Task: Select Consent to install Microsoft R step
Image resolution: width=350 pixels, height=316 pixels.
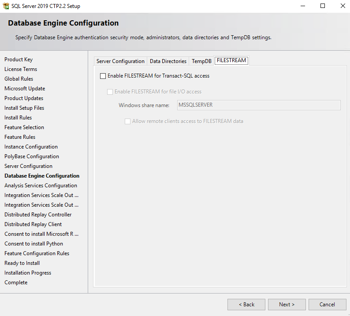Action: (x=41, y=234)
